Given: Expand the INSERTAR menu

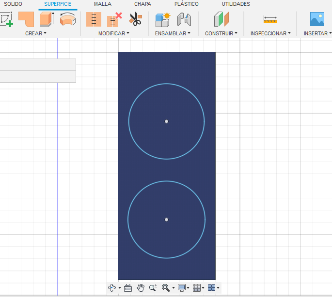Looking at the screenshot, I should pos(317,33).
